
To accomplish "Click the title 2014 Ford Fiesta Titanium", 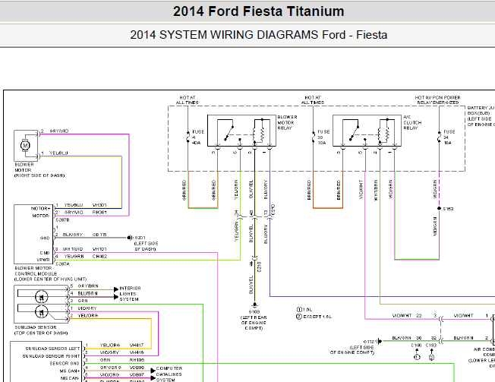I will 259,11.
